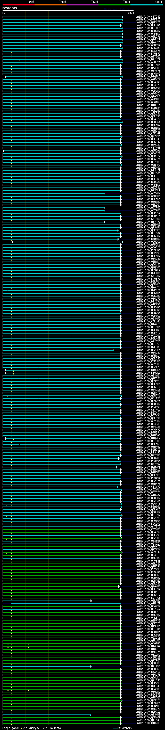Select label UniRef100_A9NM59
The width and height of the screenshot is (165, 730).
[148, 604]
